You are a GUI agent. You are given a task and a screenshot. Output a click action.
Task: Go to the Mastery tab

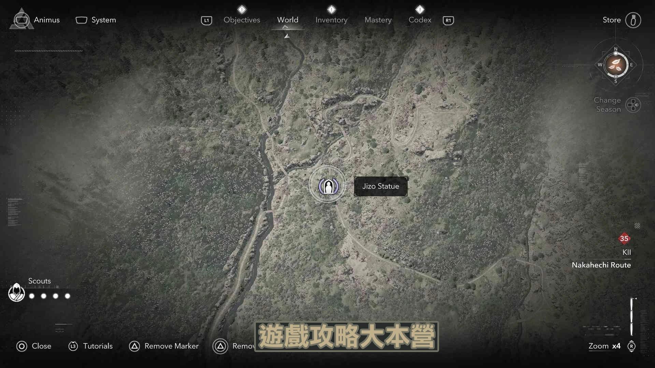pyautogui.click(x=378, y=20)
